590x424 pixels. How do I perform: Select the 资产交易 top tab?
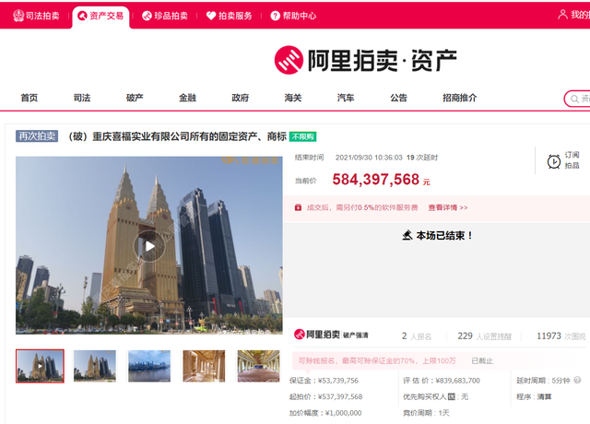point(100,17)
